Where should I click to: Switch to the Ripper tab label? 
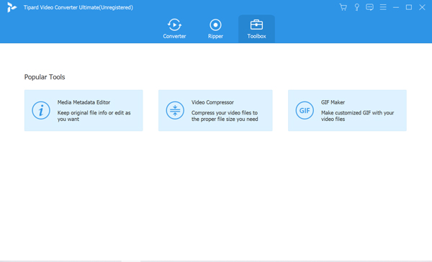point(215,37)
